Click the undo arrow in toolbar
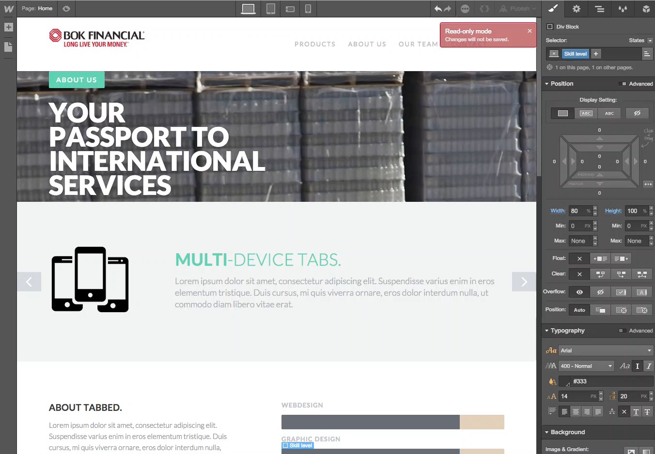The height and width of the screenshot is (454, 655). pos(438,9)
